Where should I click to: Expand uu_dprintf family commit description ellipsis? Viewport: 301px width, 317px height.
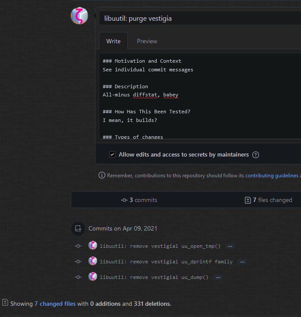[x=242, y=262]
